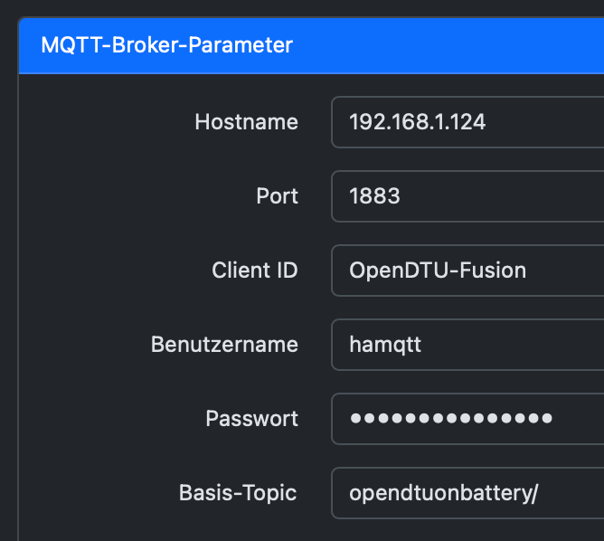
Task: Click the Basis-Topic label
Action: click(x=238, y=493)
